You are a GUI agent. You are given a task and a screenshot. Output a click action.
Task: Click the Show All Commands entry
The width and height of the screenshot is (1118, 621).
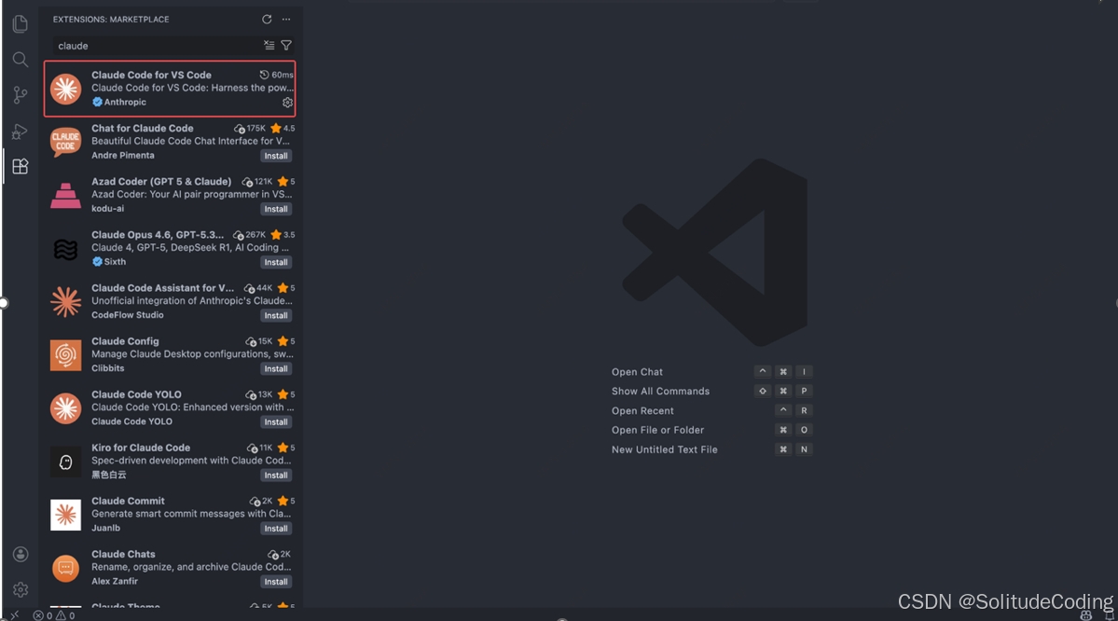(711, 392)
